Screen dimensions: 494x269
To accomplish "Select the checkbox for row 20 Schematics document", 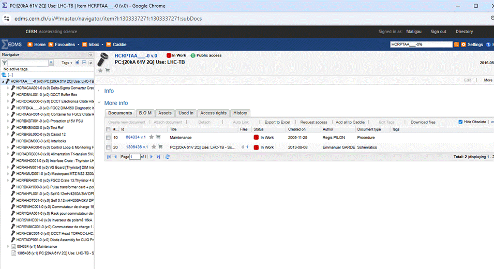I will pyautogui.click(x=108, y=147).
